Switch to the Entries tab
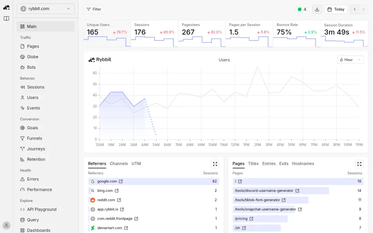 point(269,163)
